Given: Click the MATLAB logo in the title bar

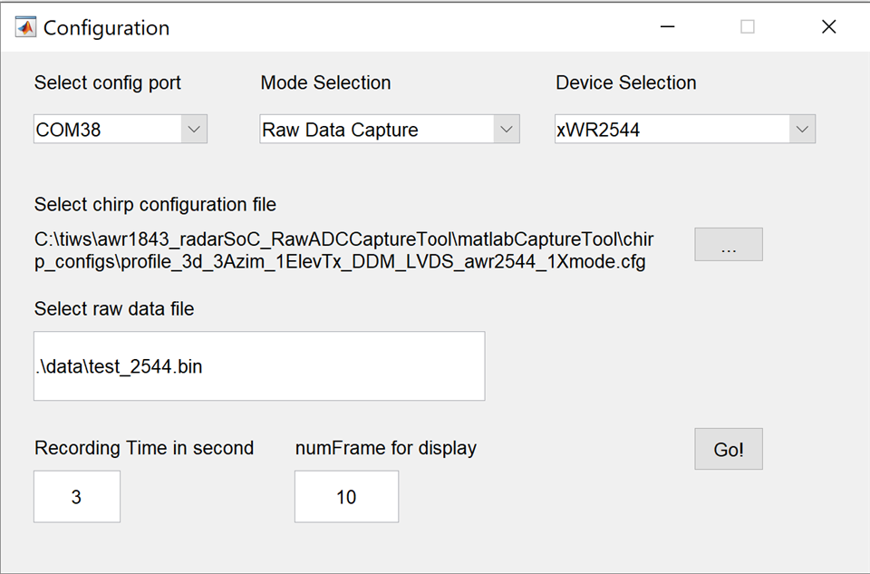Looking at the screenshot, I should pyautogui.click(x=25, y=27).
